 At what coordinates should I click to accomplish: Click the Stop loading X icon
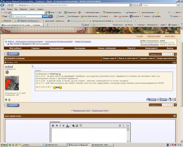pos(138,5)
